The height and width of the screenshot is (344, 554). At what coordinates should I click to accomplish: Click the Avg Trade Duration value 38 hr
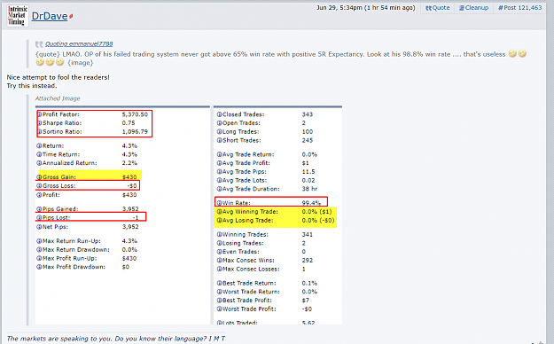pos(309,189)
